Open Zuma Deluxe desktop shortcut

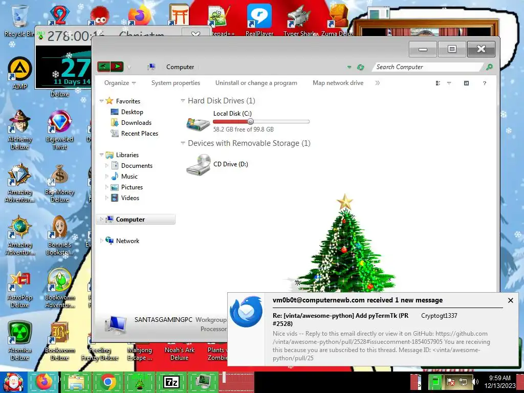(338, 20)
